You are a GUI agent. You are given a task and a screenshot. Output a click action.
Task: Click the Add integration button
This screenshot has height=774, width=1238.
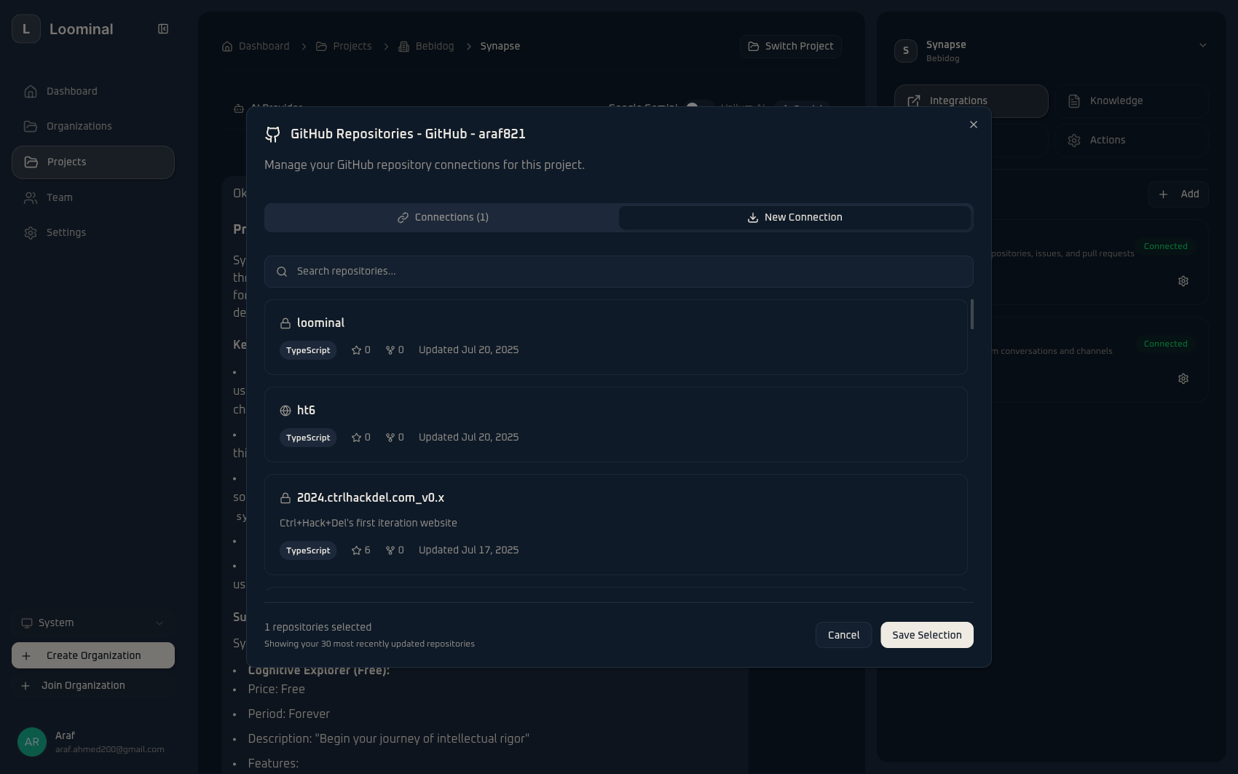coord(1178,194)
